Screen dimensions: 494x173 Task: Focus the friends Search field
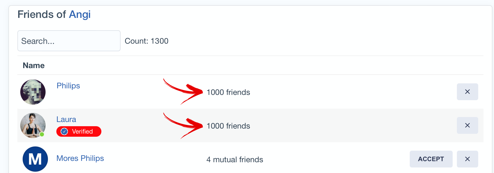[x=69, y=41]
